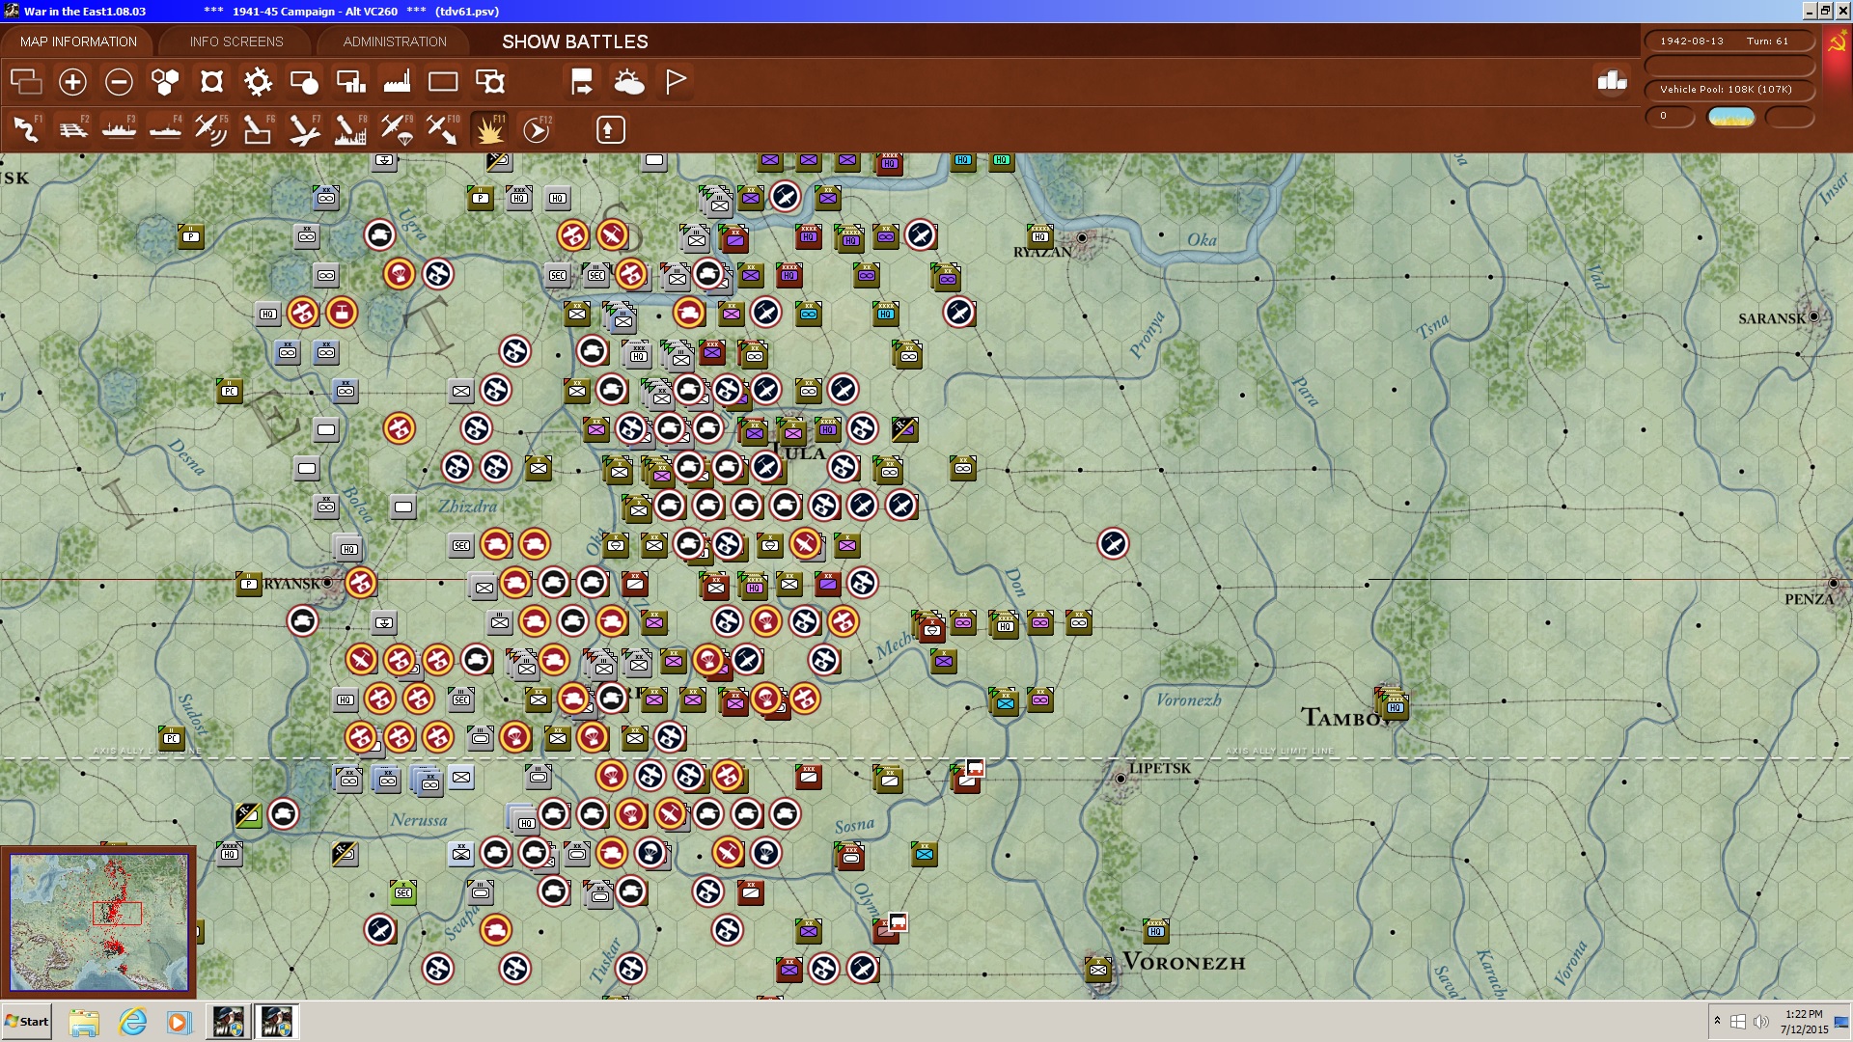The height and width of the screenshot is (1042, 1853).
Task: Zoom out with the minus icon
Action: (119, 82)
